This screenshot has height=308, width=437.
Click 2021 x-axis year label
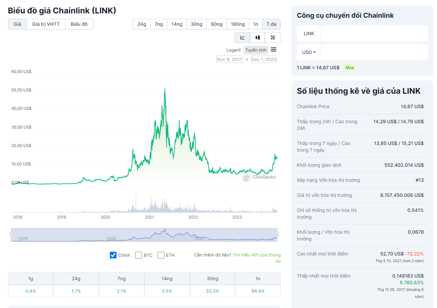click(x=149, y=217)
